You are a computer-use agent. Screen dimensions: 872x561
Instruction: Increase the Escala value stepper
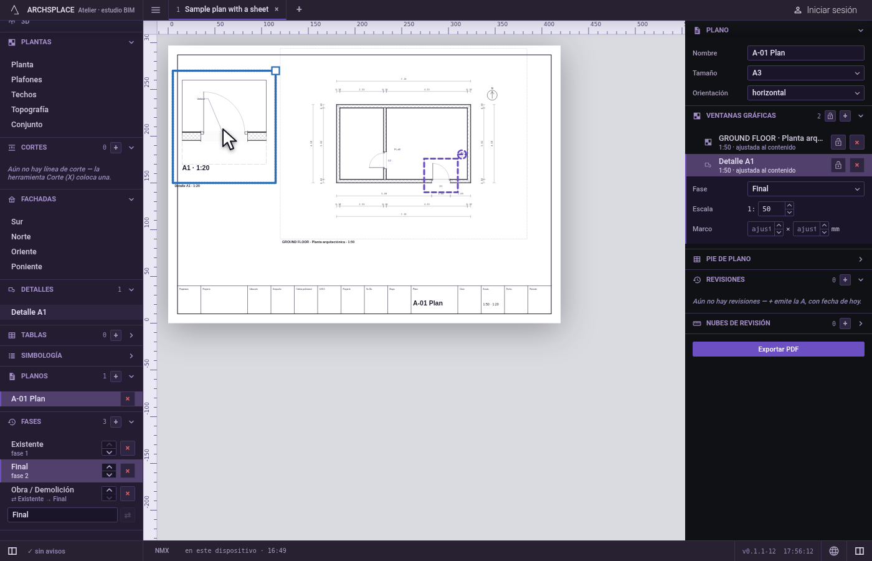[x=790, y=206]
